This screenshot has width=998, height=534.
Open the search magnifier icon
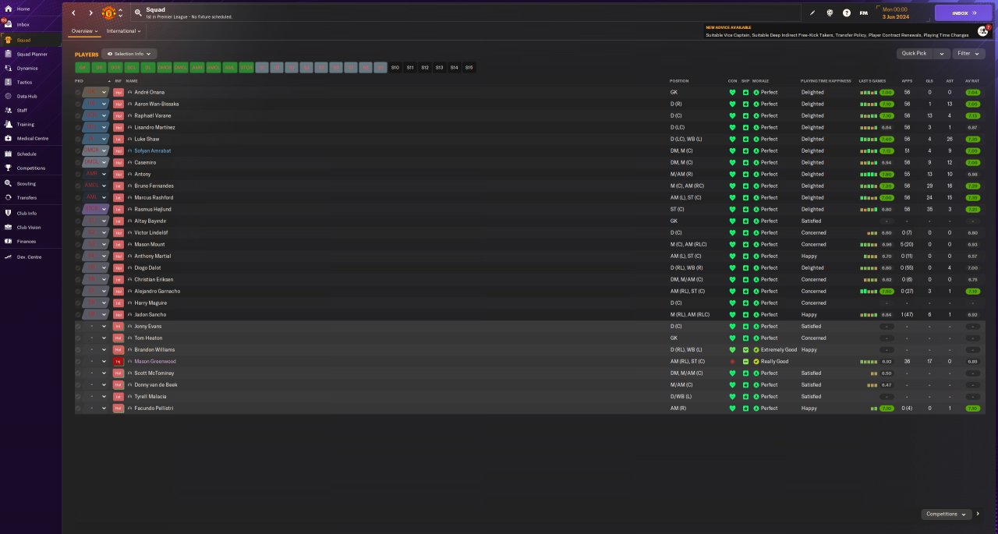(x=138, y=12)
